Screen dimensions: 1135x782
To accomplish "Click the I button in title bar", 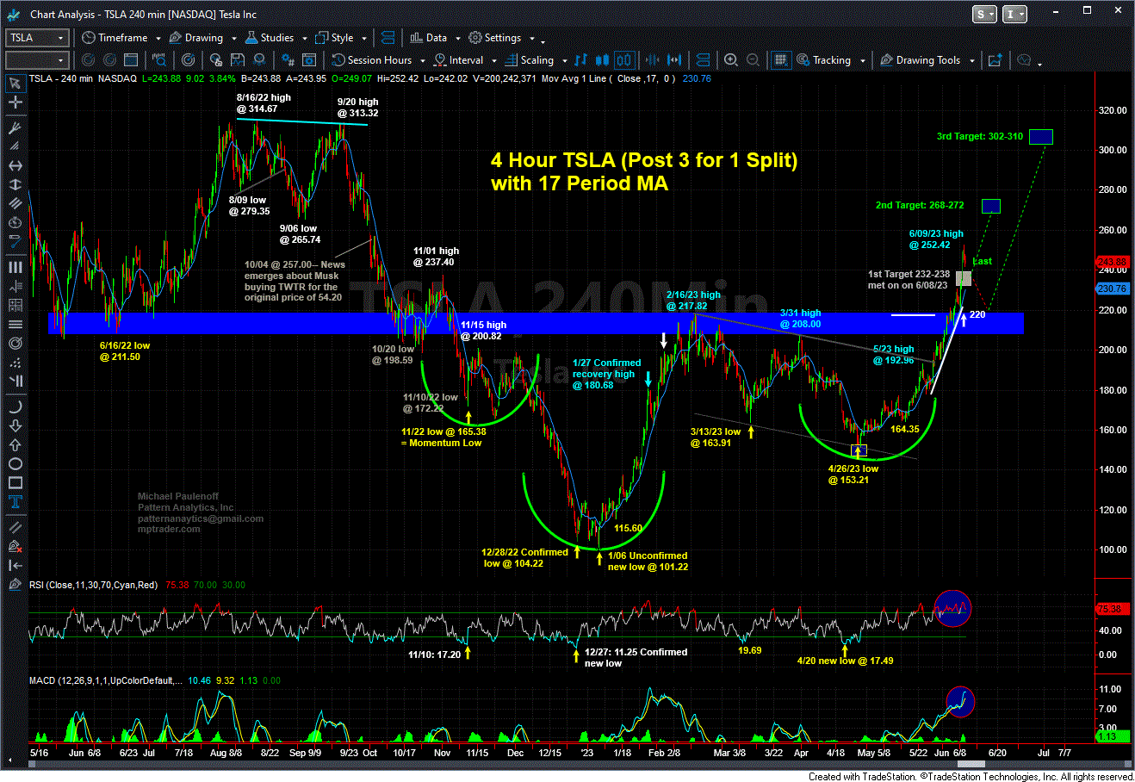I will tap(1015, 14).
